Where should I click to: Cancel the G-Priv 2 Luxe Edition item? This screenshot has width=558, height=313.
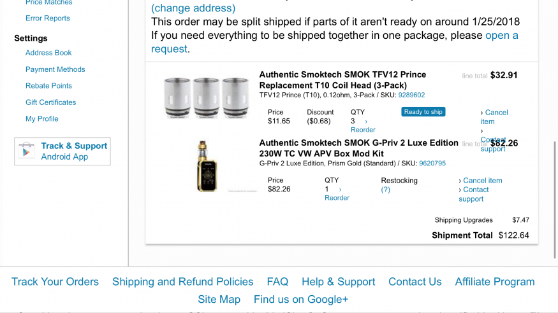[483, 180]
